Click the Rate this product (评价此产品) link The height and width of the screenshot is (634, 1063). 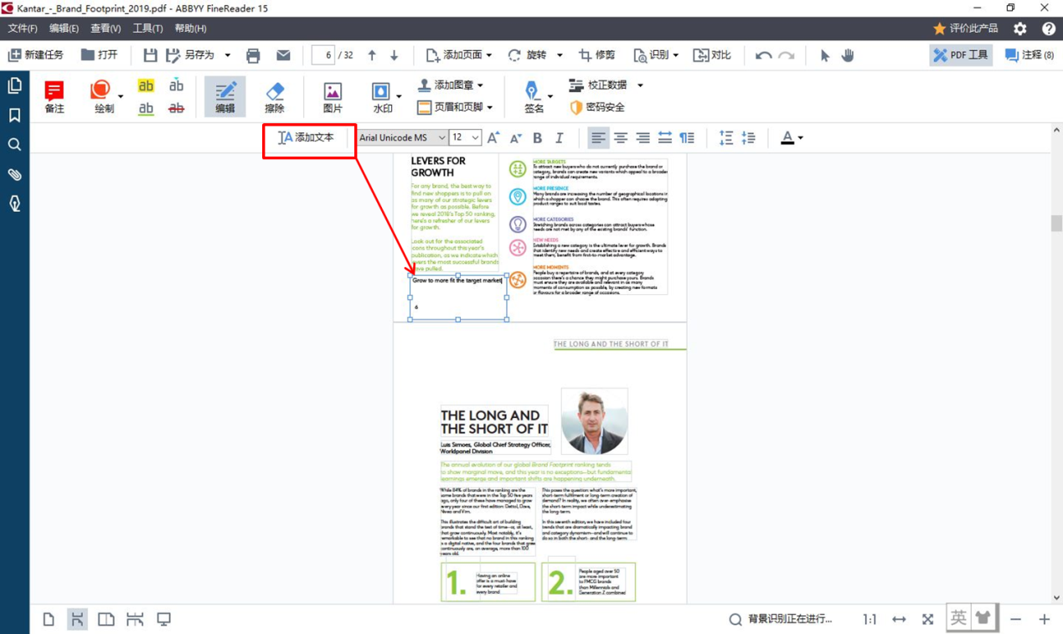pos(965,28)
